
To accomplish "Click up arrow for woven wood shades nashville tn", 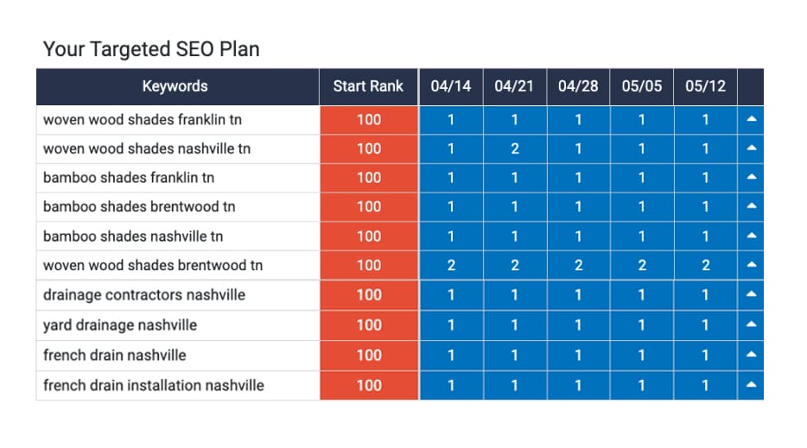I will tap(751, 148).
